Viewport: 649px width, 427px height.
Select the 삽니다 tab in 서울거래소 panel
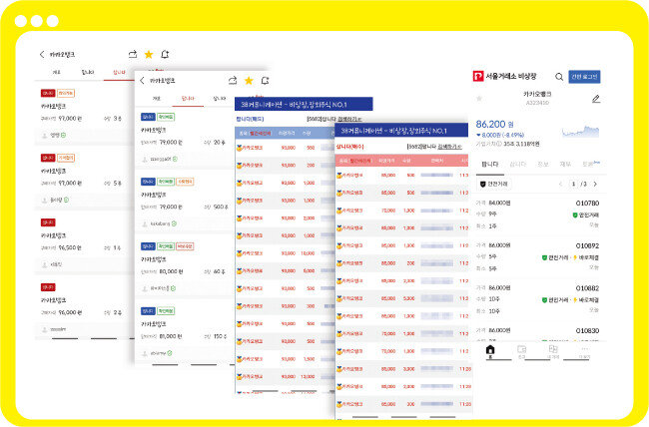[518, 165]
